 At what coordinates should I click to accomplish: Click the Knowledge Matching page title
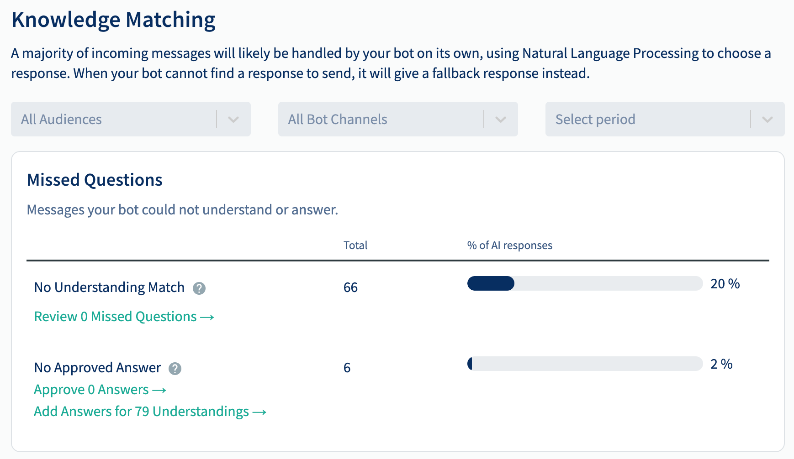coord(113,20)
